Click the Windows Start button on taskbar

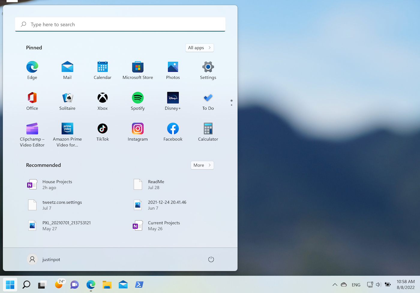coord(10,284)
